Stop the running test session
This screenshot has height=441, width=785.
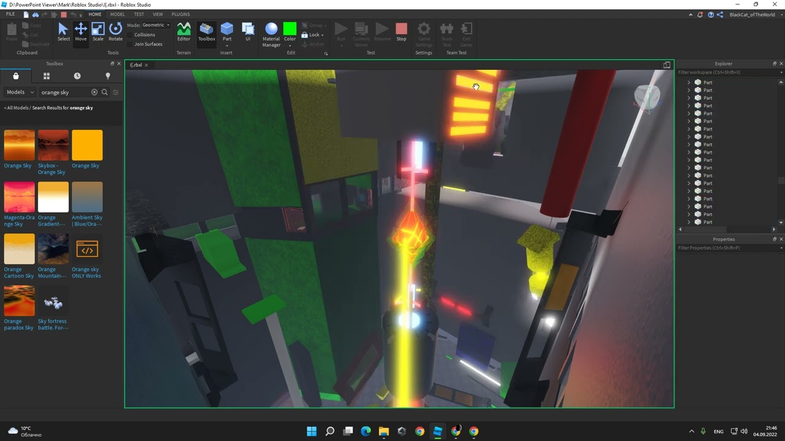(x=401, y=32)
